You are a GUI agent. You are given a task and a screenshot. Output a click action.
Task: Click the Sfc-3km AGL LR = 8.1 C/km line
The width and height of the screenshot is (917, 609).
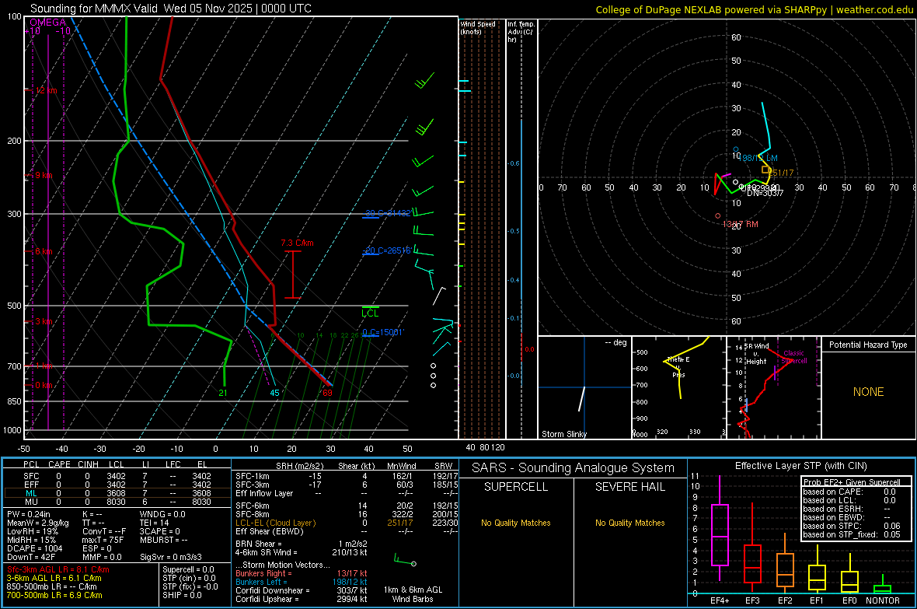[58, 569]
